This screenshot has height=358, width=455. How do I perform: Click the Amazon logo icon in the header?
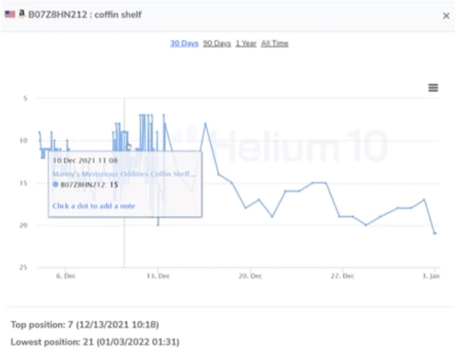(x=22, y=14)
